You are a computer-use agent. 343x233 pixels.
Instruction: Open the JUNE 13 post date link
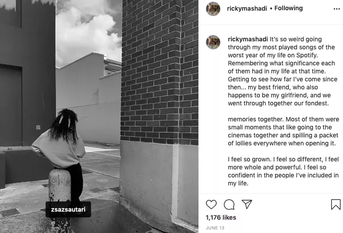pyautogui.click(x=215, y=228)
